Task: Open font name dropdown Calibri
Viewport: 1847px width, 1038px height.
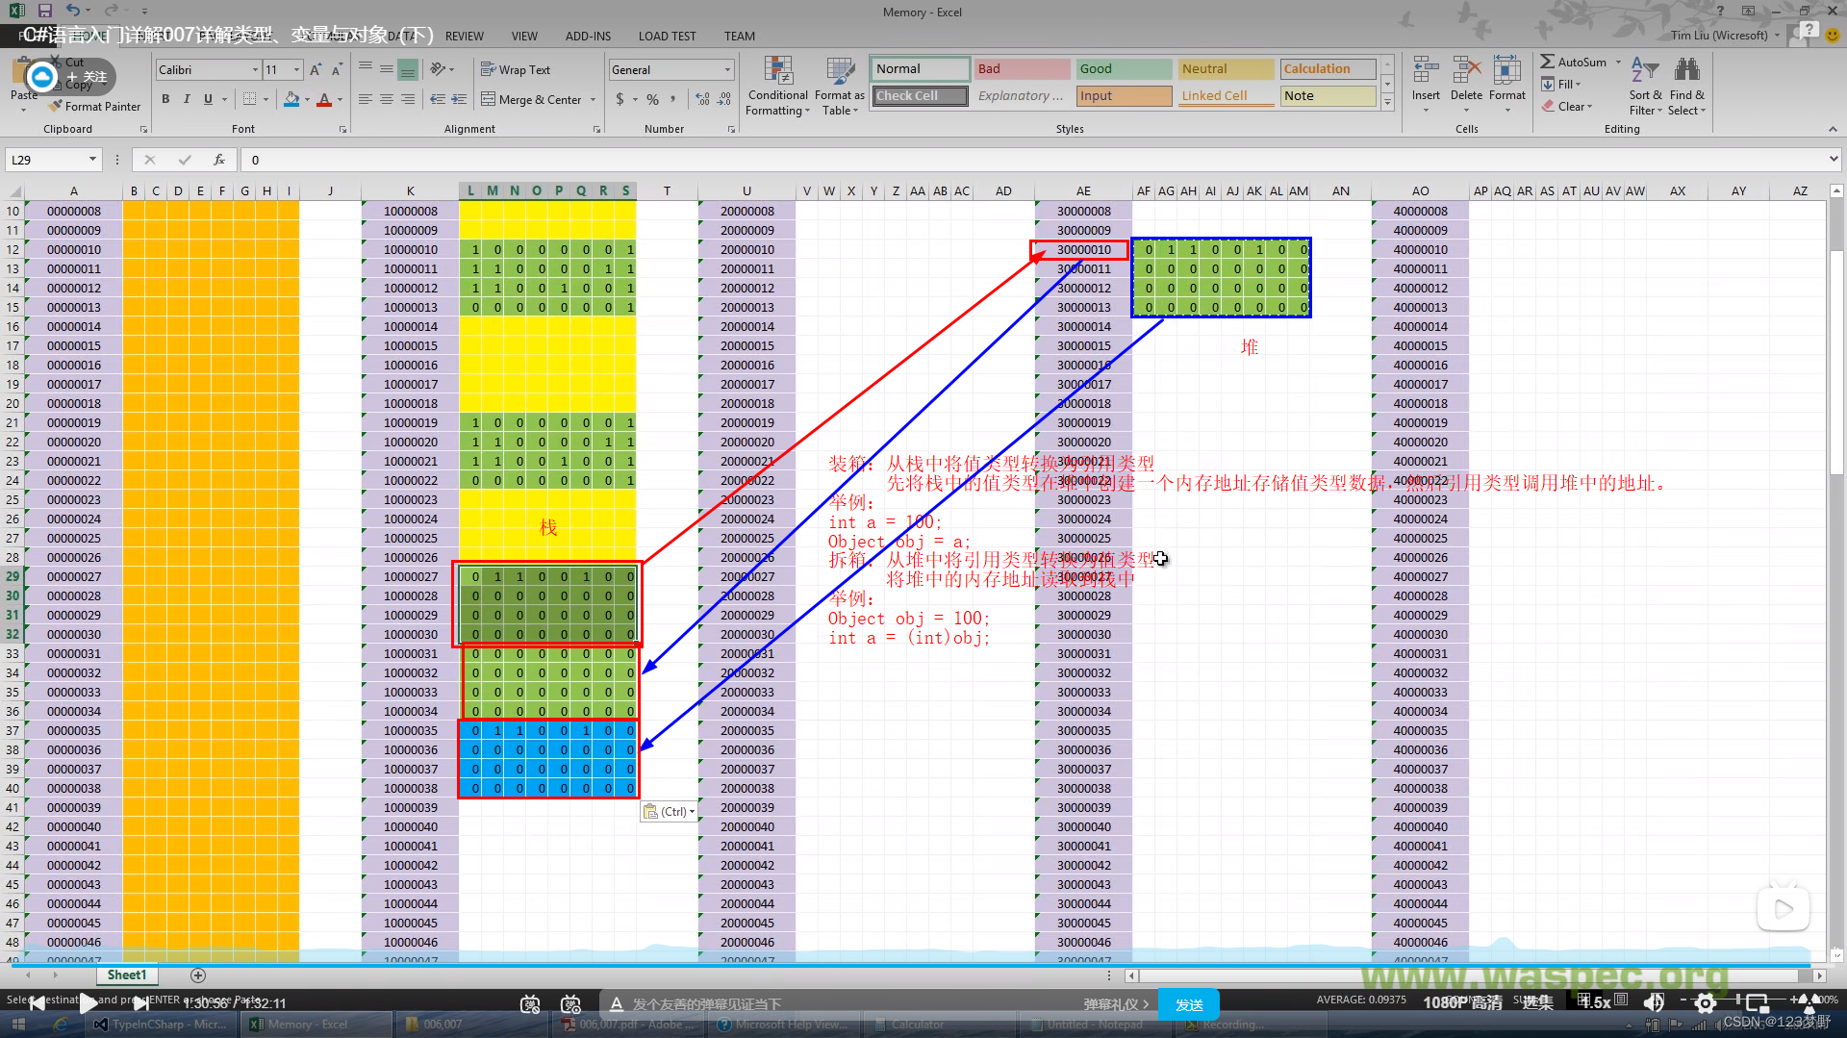Action: pos(256,70)
